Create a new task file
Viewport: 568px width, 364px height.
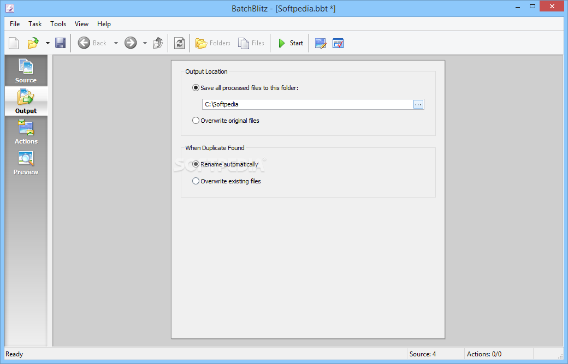pyautogui.click(x=14, y=43)
